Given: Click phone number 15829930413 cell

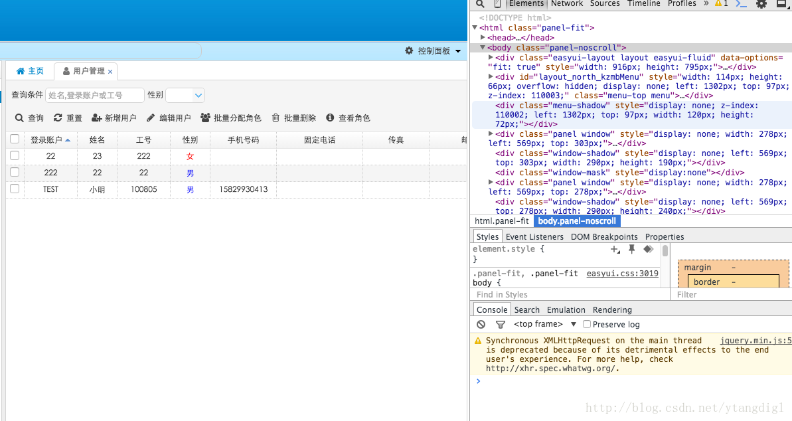Looking at the screenshot, I should point(244,189).
